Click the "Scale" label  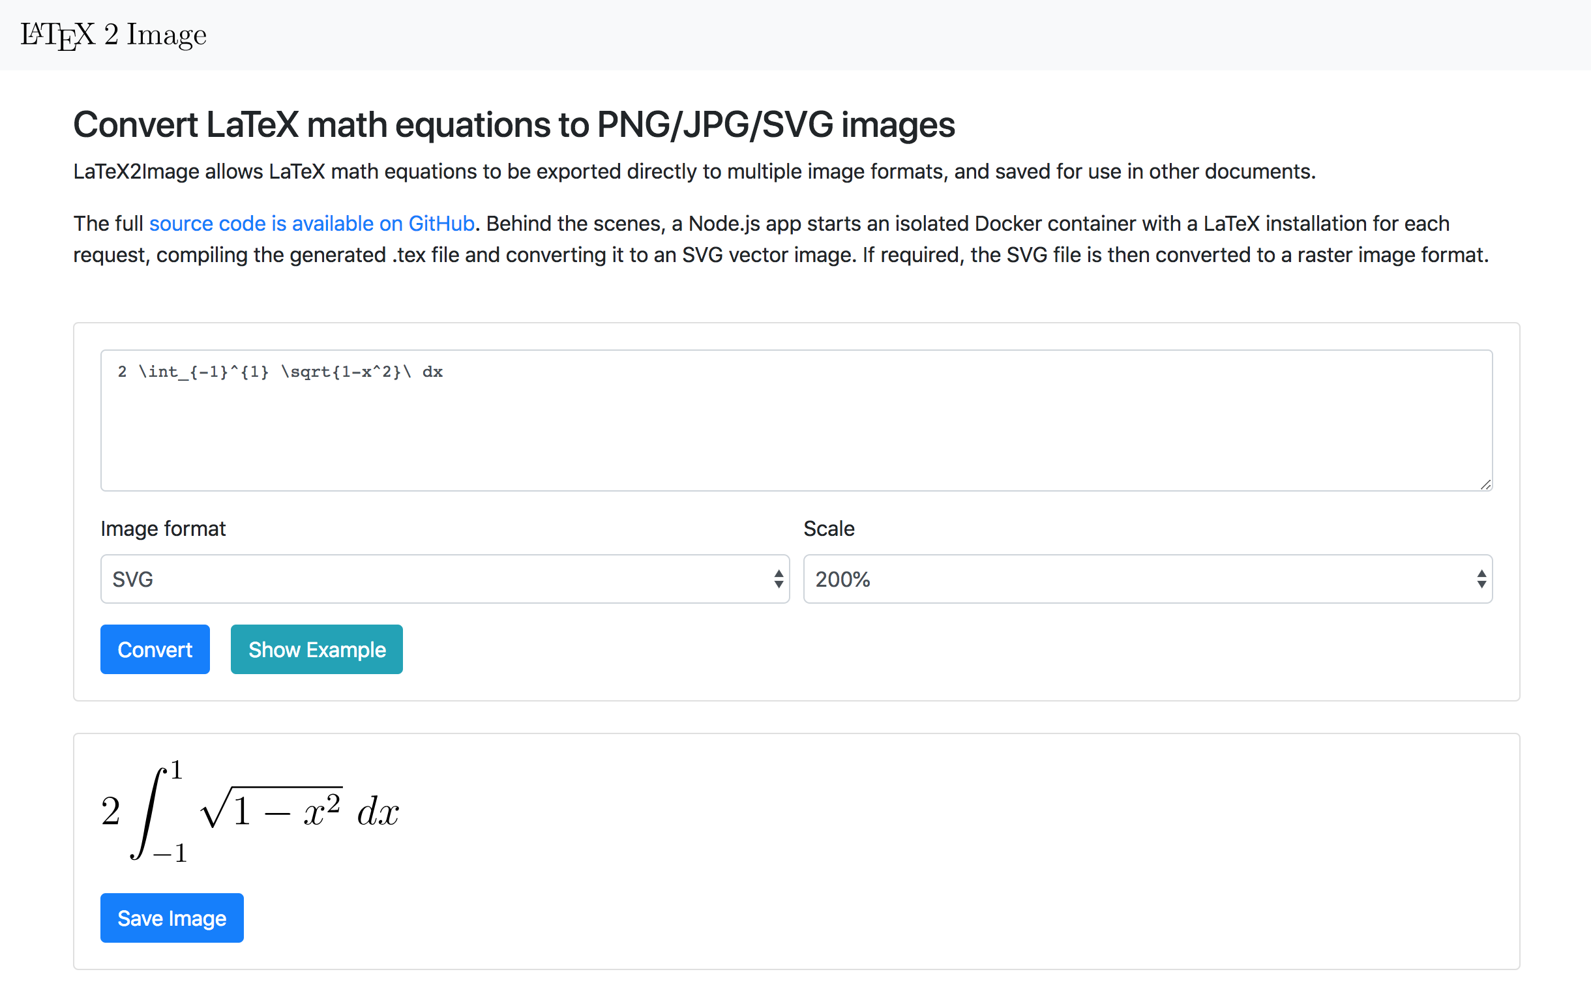click(x=829, y=529)
